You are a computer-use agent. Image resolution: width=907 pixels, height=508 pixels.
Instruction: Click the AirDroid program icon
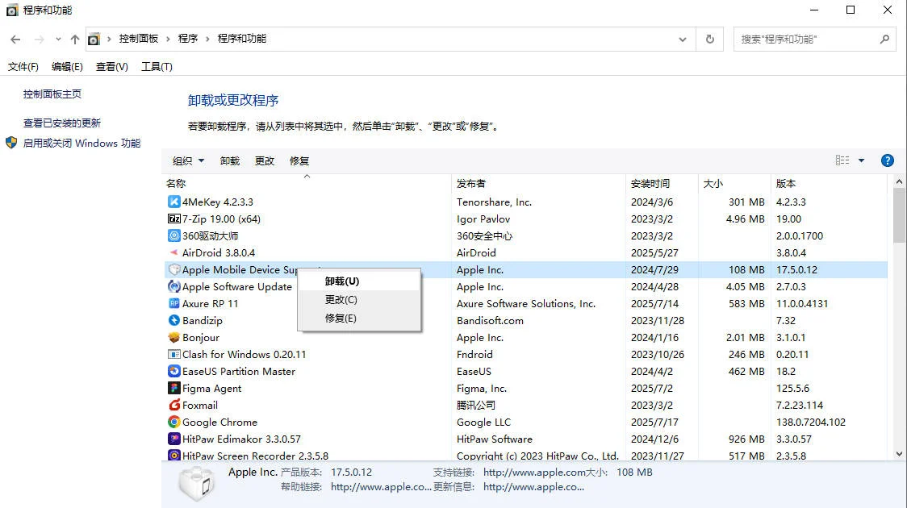pyautogui.click(x=173, y=252)
